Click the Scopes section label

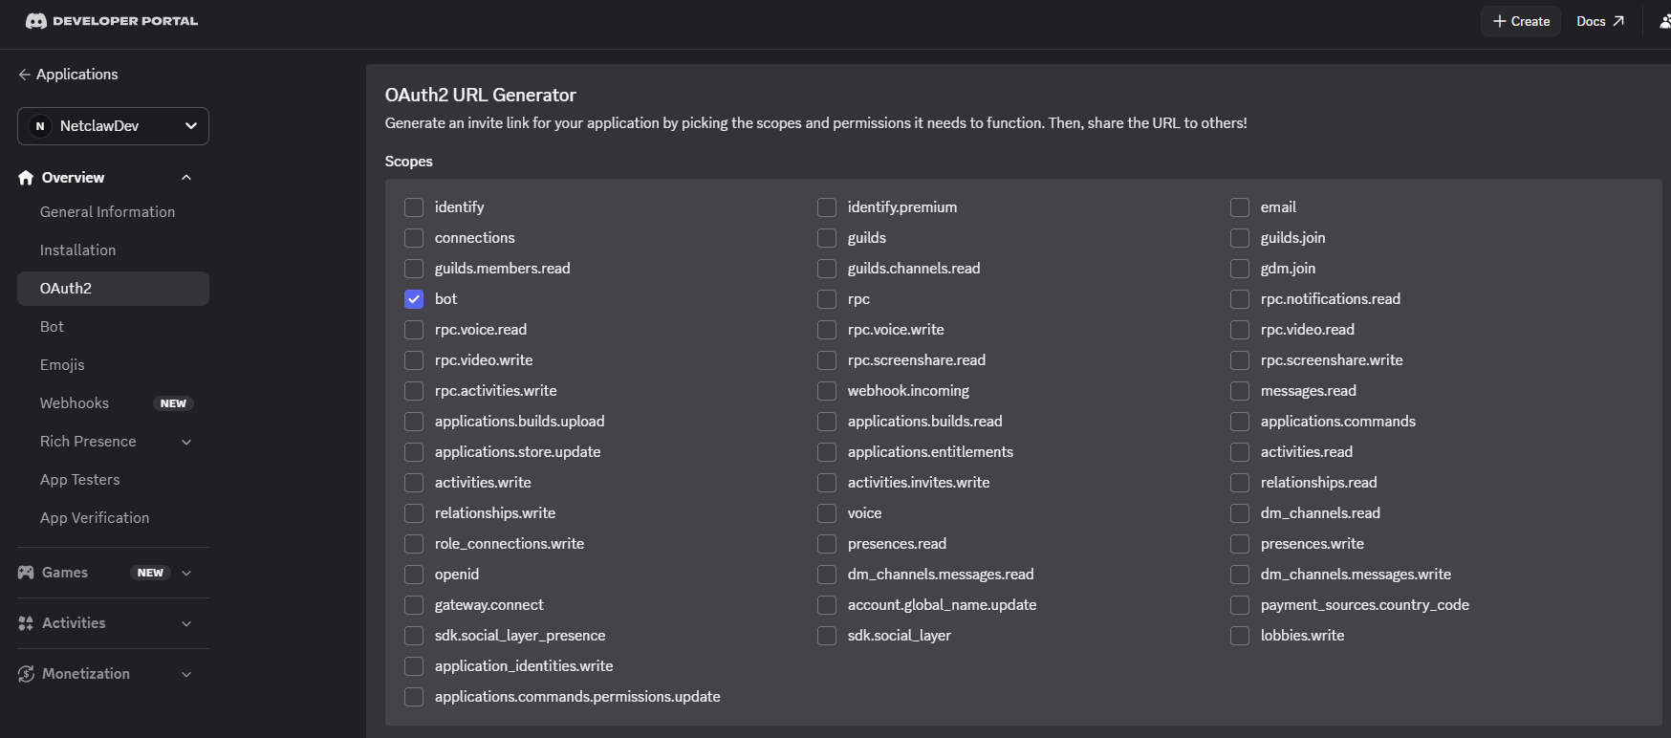tap(408, 162)
